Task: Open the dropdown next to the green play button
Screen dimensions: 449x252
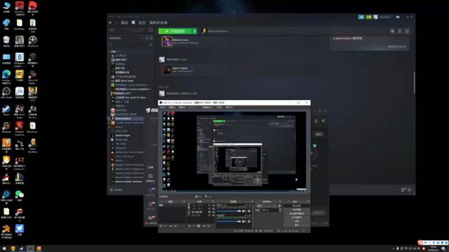Action: (x=194, y=31)
